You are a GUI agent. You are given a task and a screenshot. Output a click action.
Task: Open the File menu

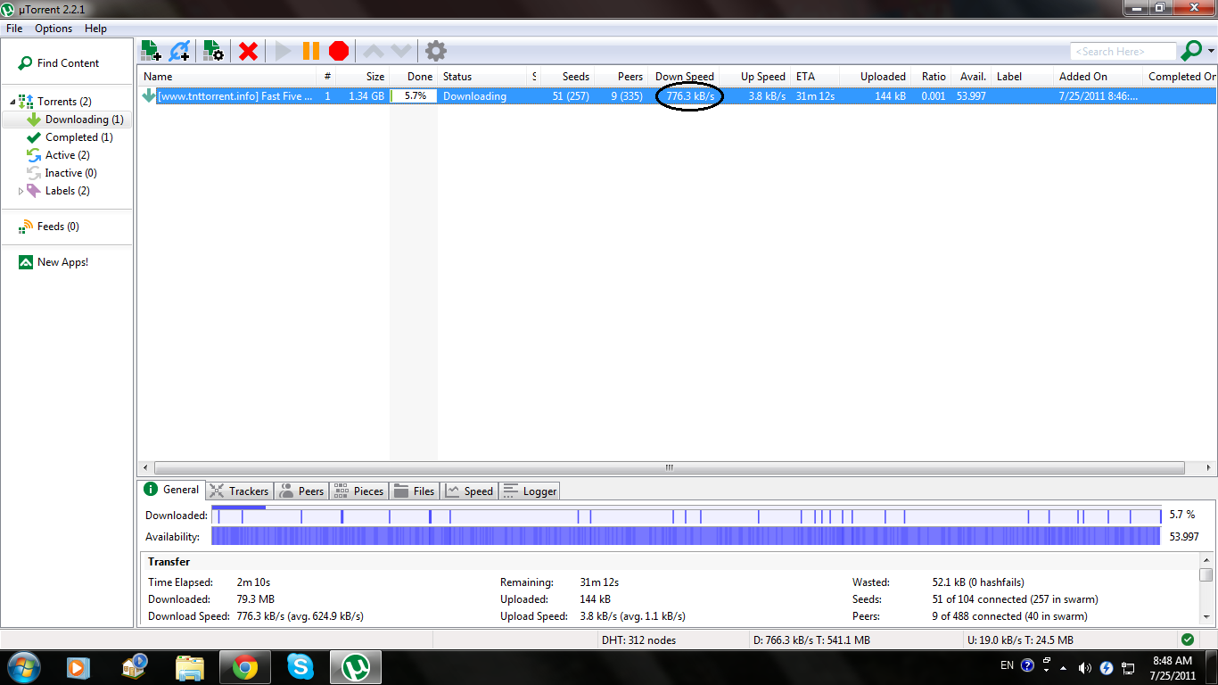point(14,29)
